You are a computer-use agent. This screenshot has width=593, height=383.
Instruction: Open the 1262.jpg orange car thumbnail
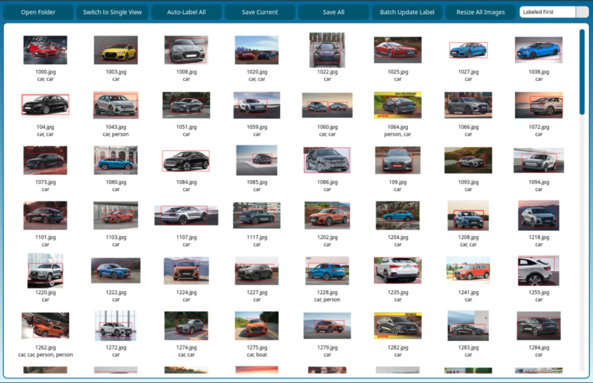click(45, 326)
